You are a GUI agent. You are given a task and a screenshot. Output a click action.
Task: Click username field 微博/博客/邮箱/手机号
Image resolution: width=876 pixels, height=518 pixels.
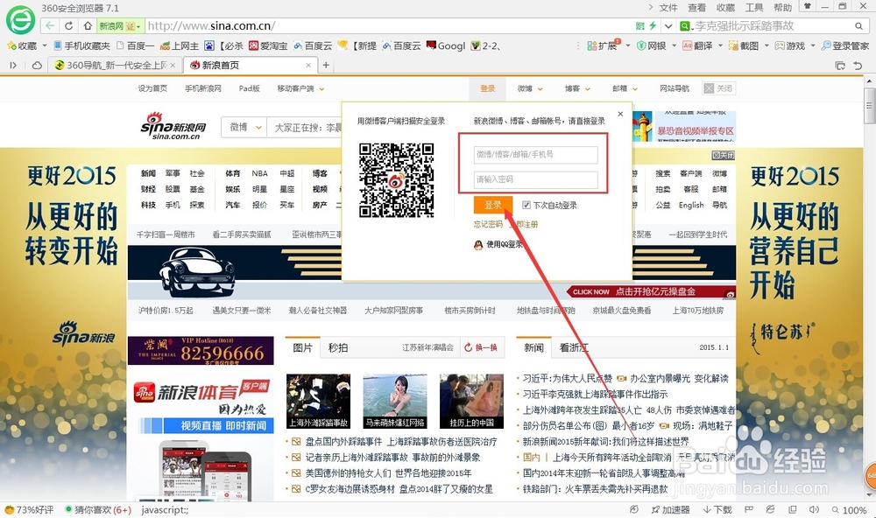pos(536,155)
